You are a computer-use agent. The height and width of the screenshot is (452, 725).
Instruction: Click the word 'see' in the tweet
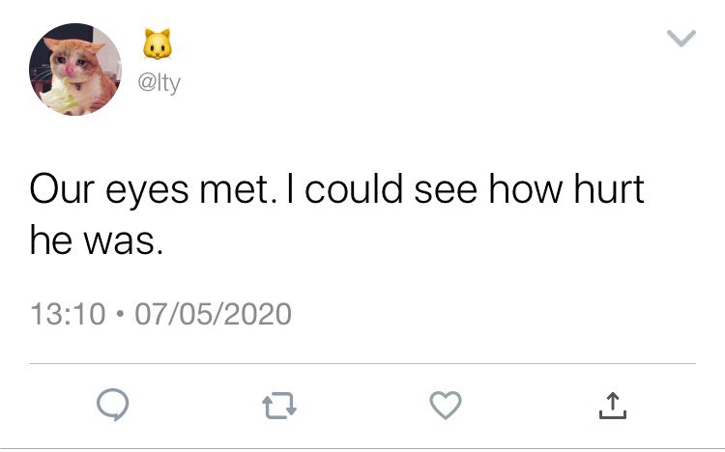446,192
